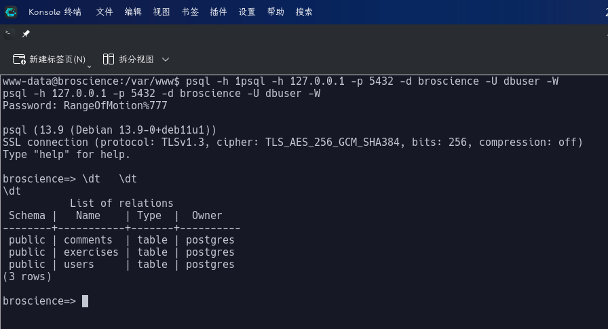Open the 书签 bookmarks menu
Viewport: 608px width, 329px height.
[x=190, y=12]
